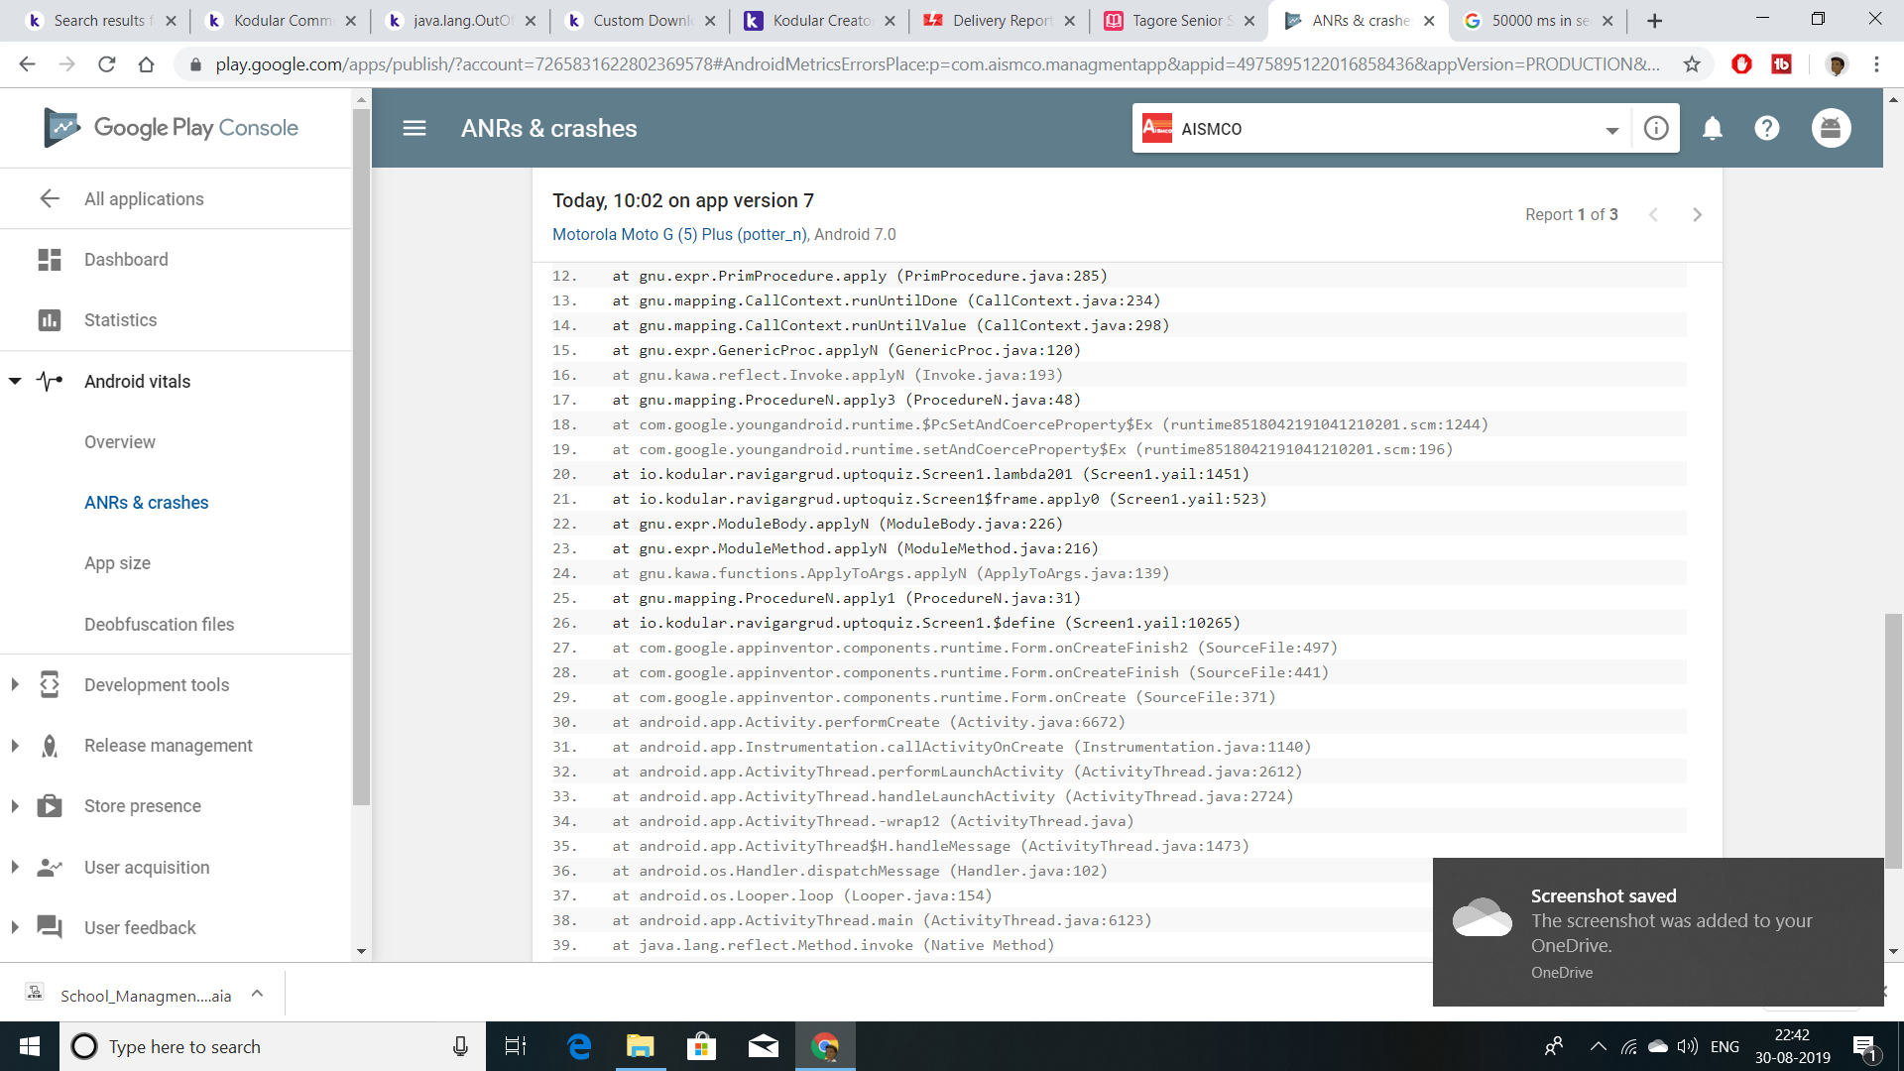
Task: Go to next crash report arrow
Action: click(1697, 215)
